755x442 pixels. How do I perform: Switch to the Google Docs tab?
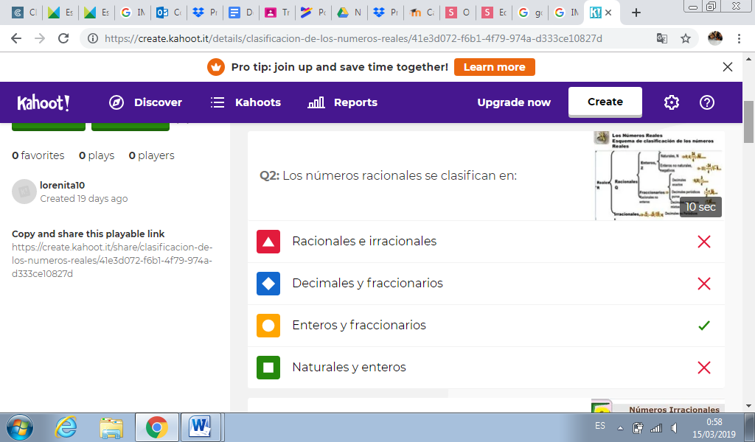point(240,13)
